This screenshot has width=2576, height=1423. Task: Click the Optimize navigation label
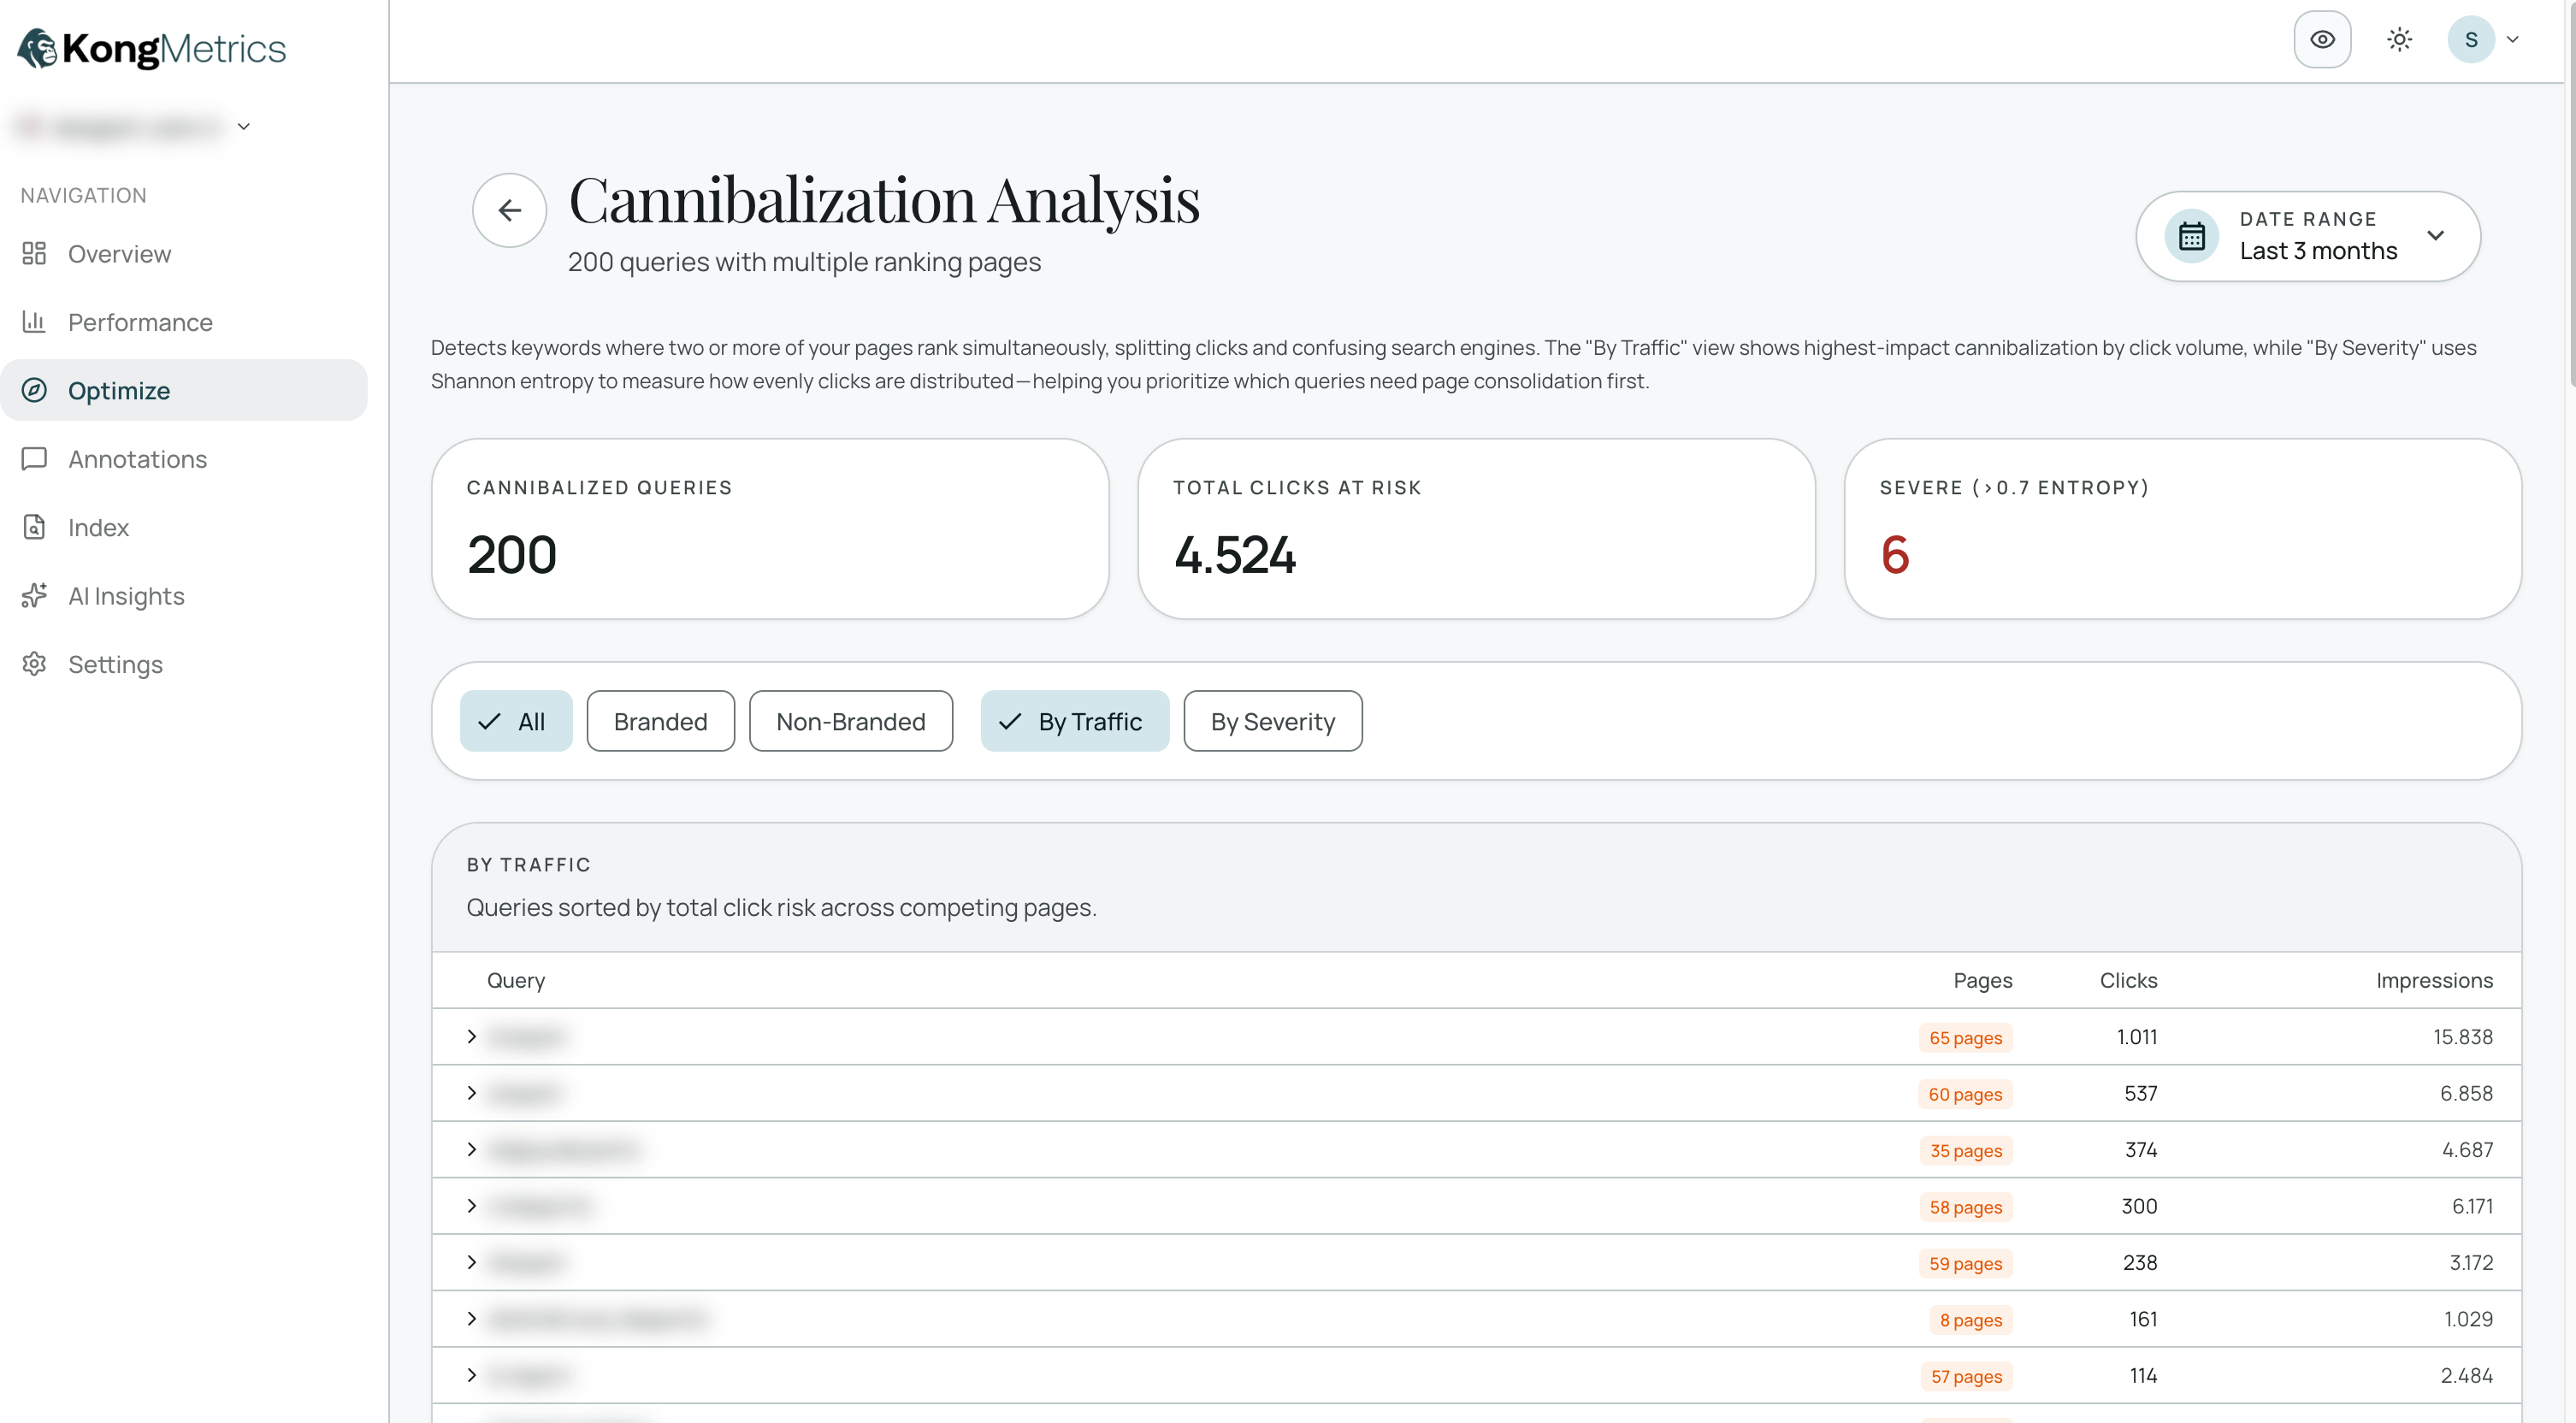click(119, 390)
